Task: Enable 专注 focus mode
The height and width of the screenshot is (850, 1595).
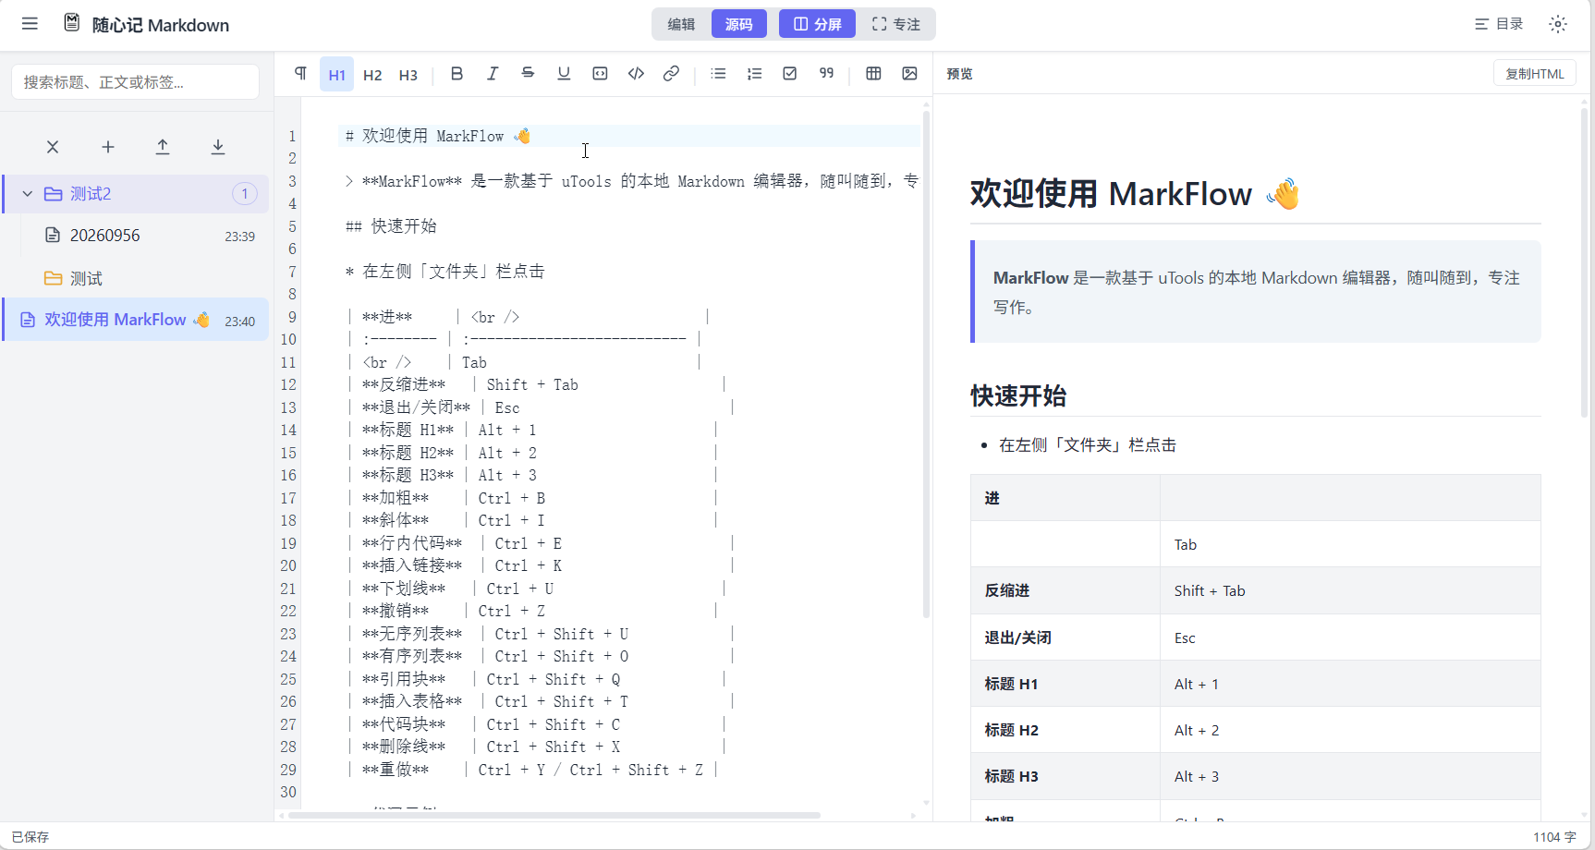Action: [895, 24]
